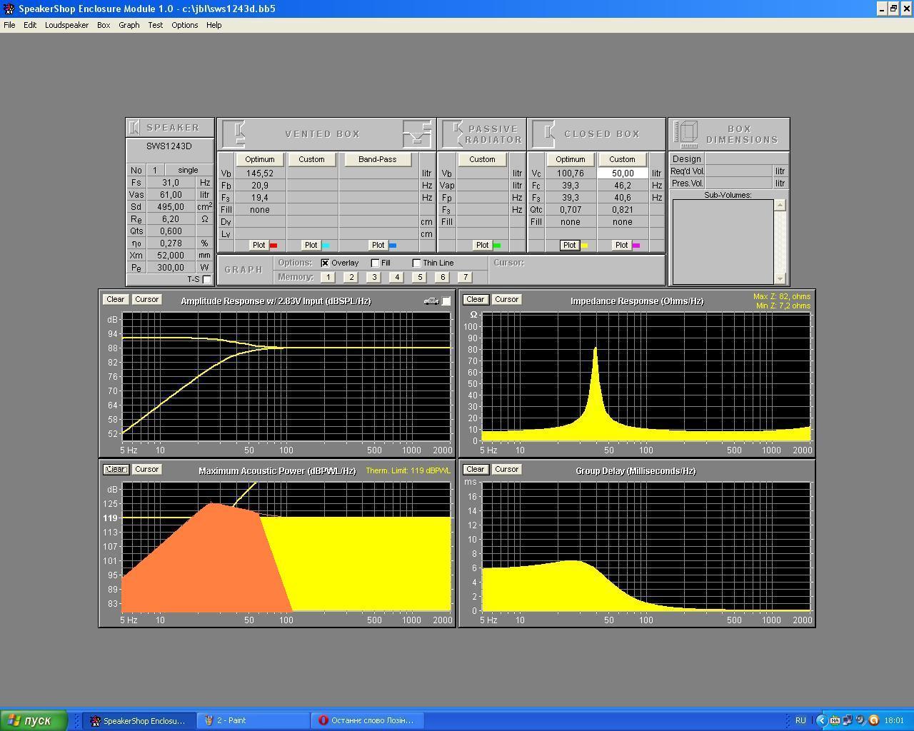Click the Vented Box enclosure icon

235,134
